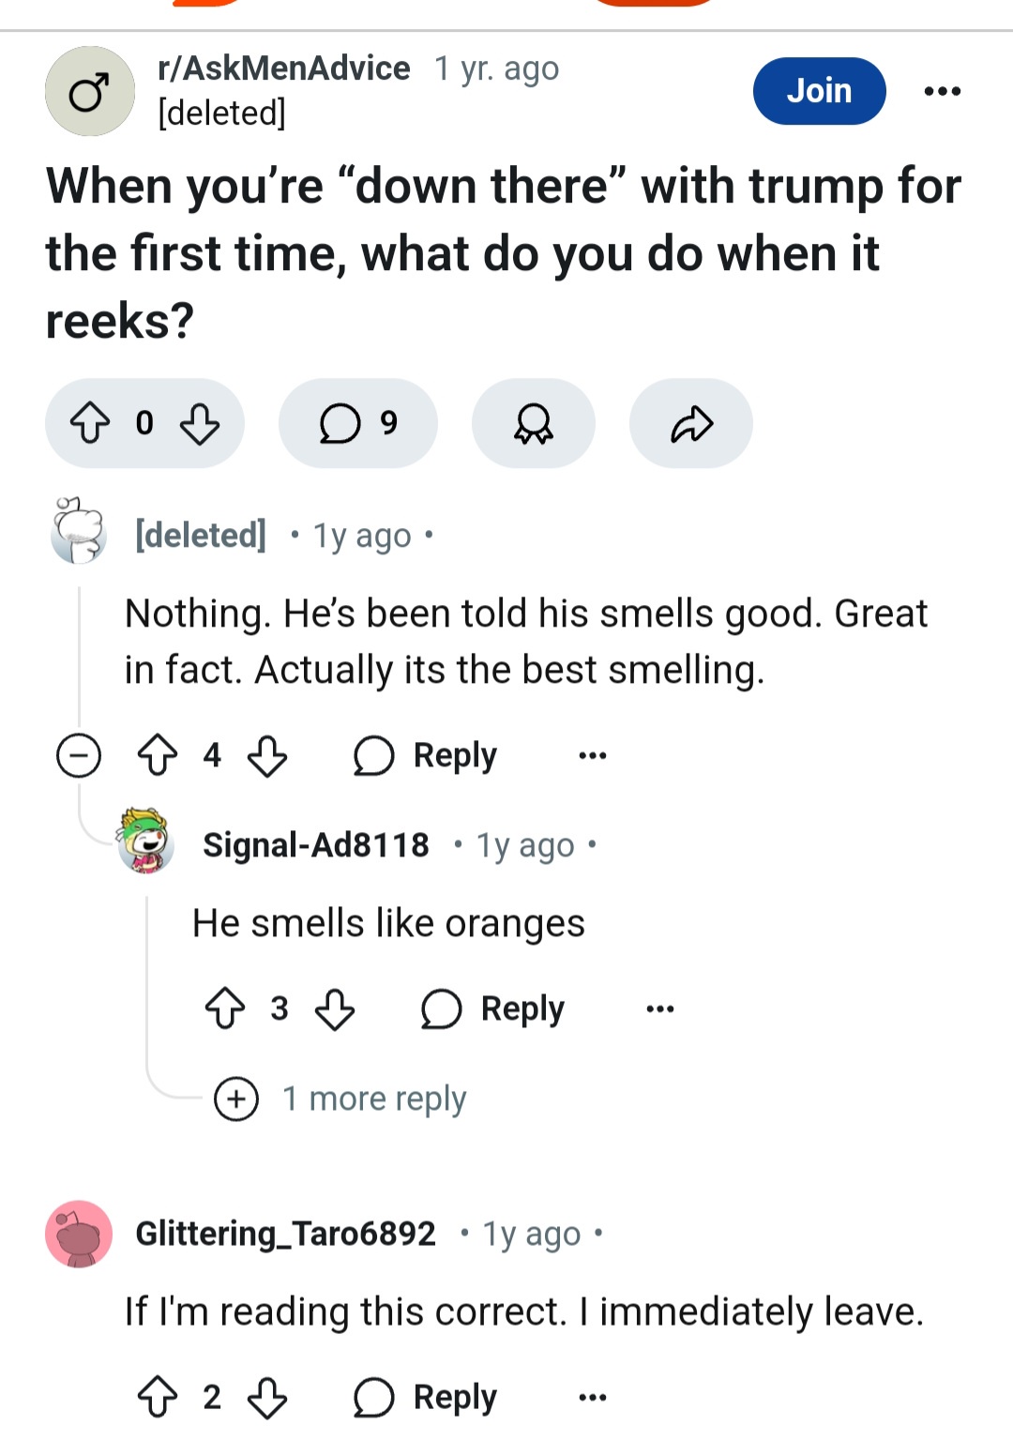
Task: Open more options on Glittering_Taro6892's comment
Action: tap(593, 1398)
